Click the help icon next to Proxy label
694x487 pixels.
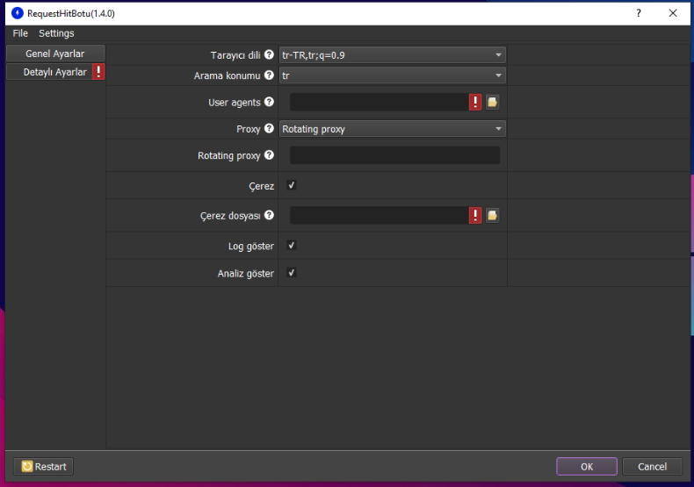tap(269, 129)
